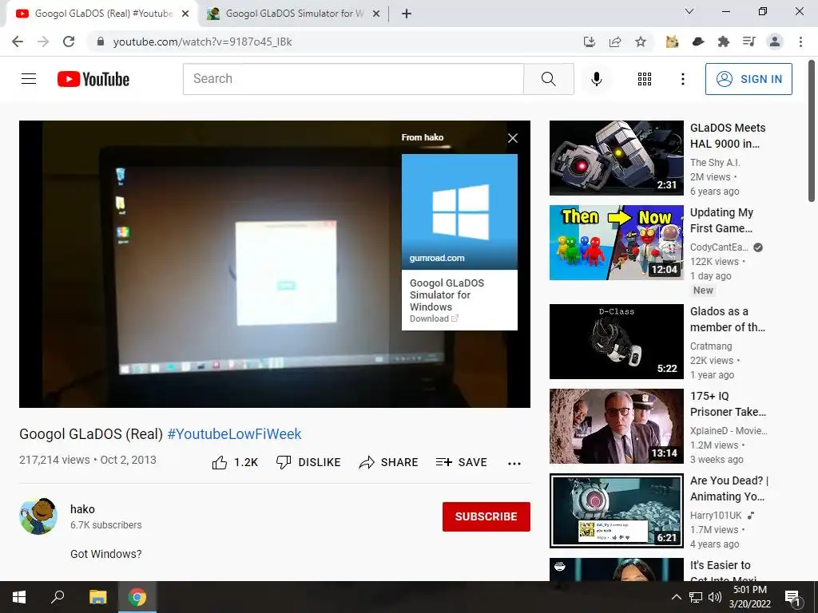Follow the Download link in the card

[x=434, y=318]
